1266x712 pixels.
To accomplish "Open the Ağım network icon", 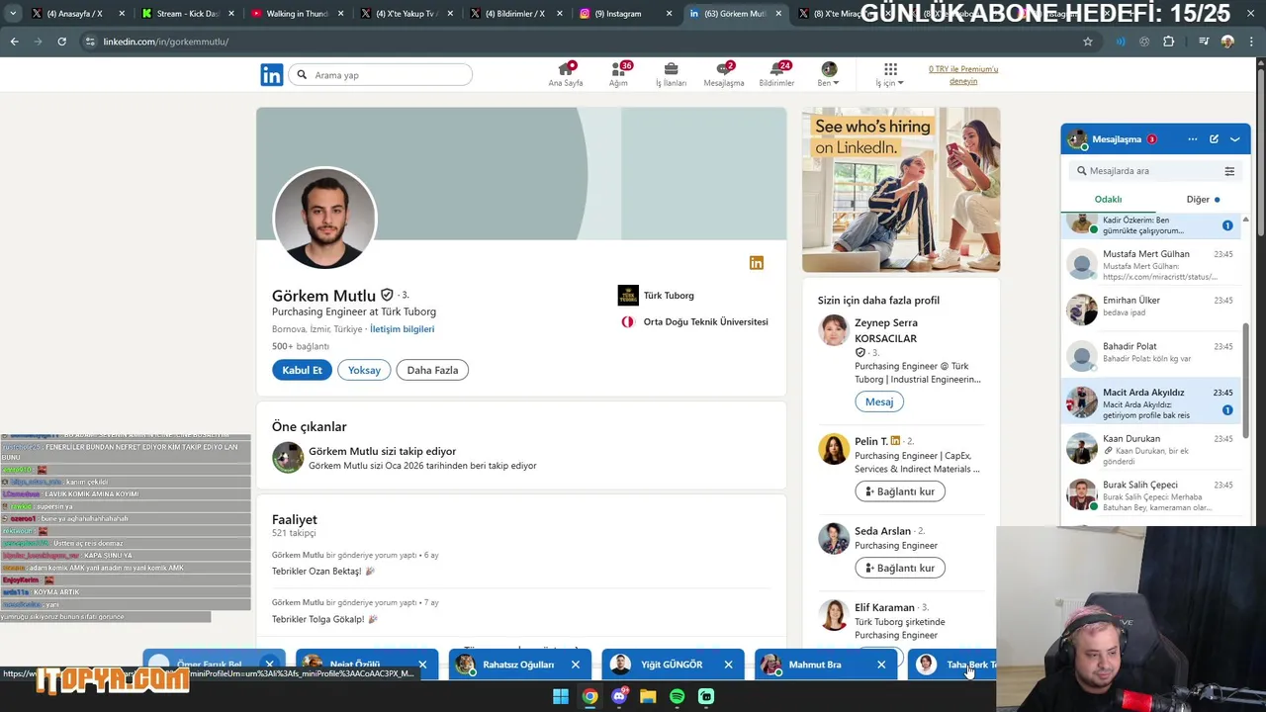I will click(619, 74).
